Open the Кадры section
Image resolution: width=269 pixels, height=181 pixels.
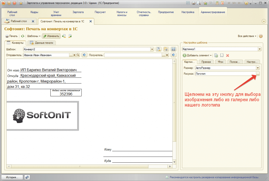(34, 12)
